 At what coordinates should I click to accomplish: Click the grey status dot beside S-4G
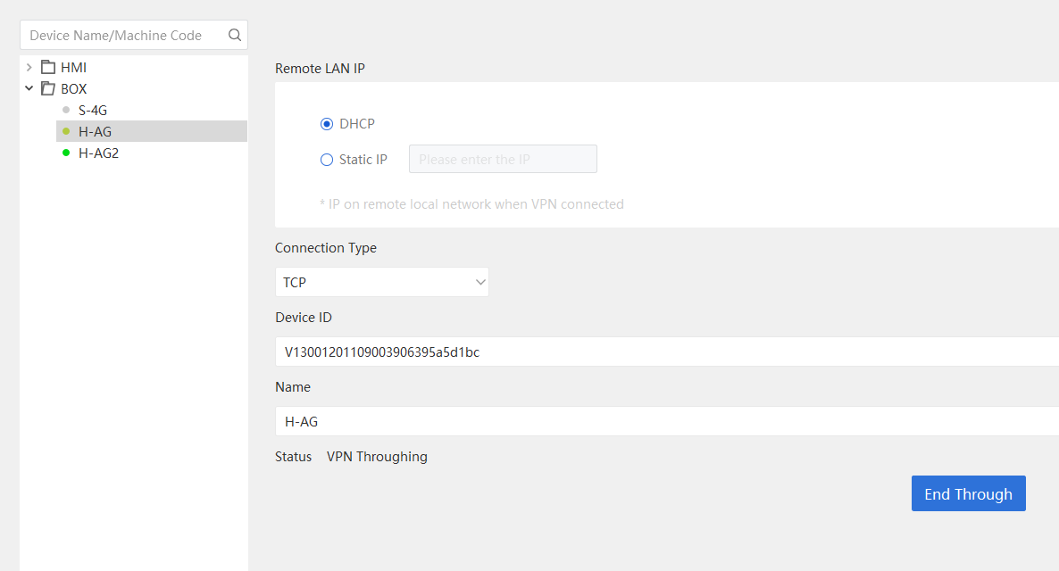point(65,110)
